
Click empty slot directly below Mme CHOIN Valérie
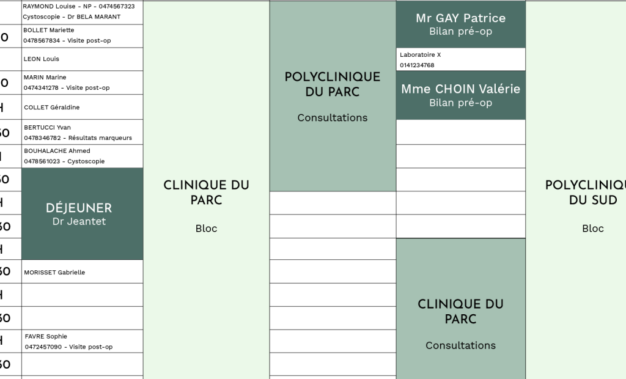[x=460, y=132]
